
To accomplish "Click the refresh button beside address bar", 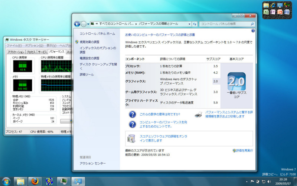I will pyautogui.click(x=195, y=24).
